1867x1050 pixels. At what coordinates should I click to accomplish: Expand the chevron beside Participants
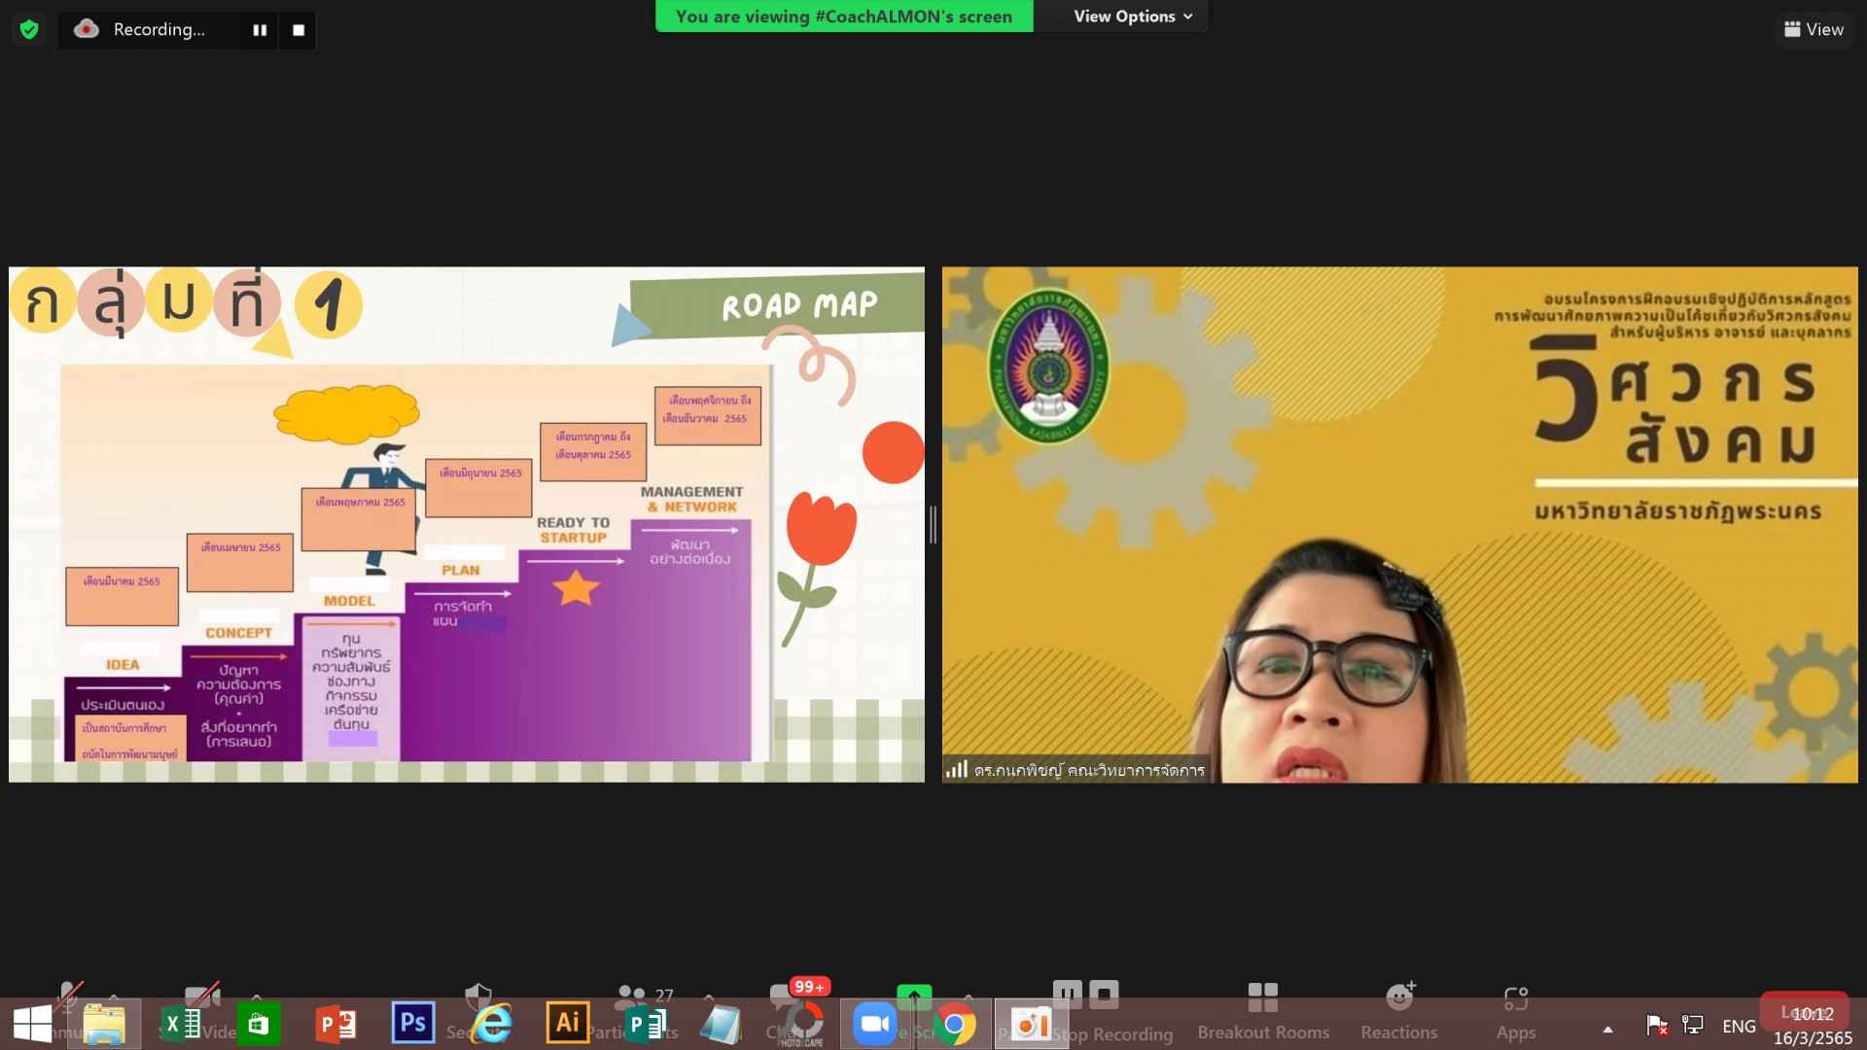coord(709,997)
